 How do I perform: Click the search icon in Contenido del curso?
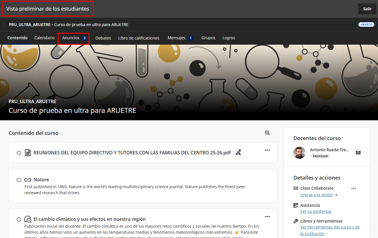267,133
